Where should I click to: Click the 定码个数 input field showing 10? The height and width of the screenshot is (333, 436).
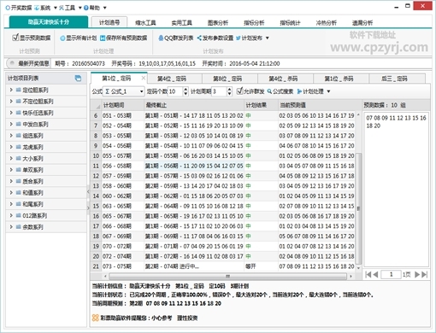pyautogui.click(x=175, y=91)
